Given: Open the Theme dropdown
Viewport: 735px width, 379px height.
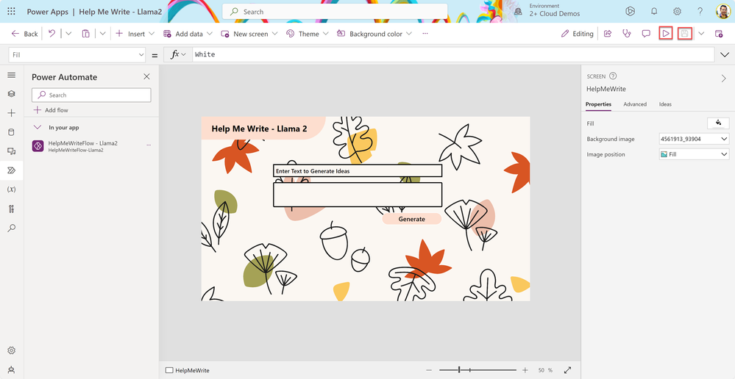Looking at the screenshot, I should [308, 34].
